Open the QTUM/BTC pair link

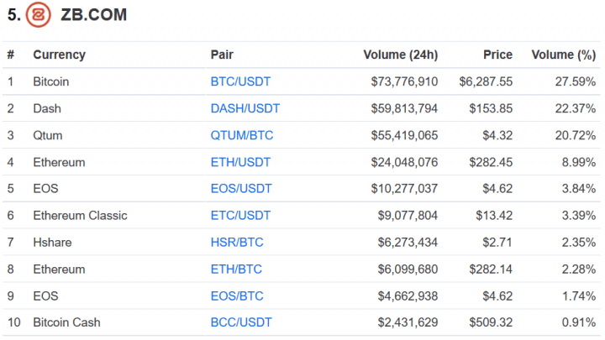[242, 136]
